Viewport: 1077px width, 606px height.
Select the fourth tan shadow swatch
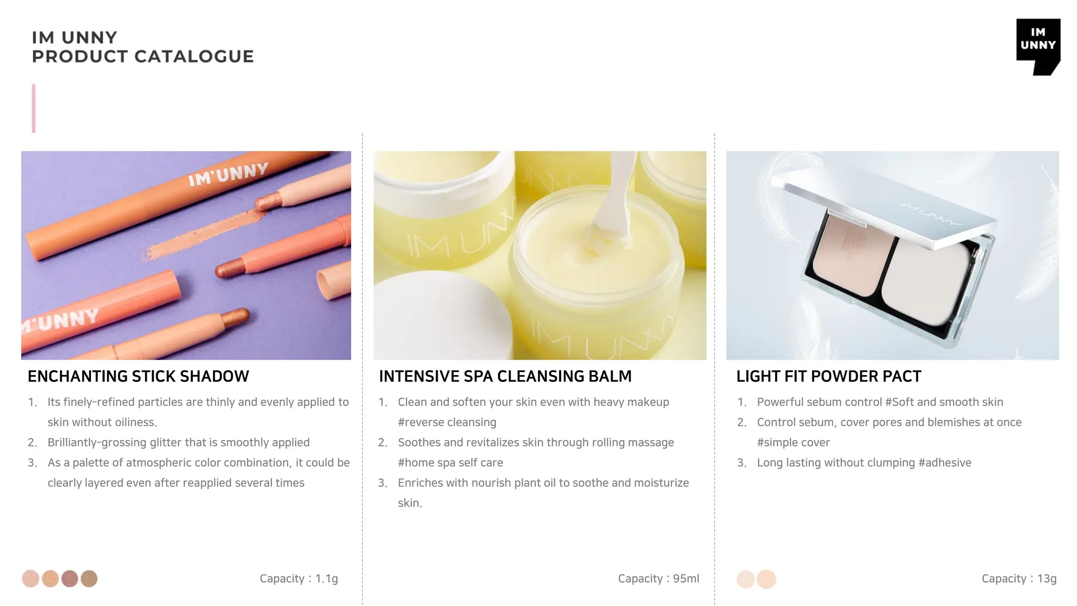(x=89, y=579)
